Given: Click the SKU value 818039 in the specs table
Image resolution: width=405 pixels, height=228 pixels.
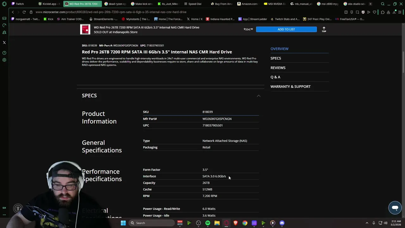Looking at the screenshot, I should pyautogui.click(x=208, y=112).
